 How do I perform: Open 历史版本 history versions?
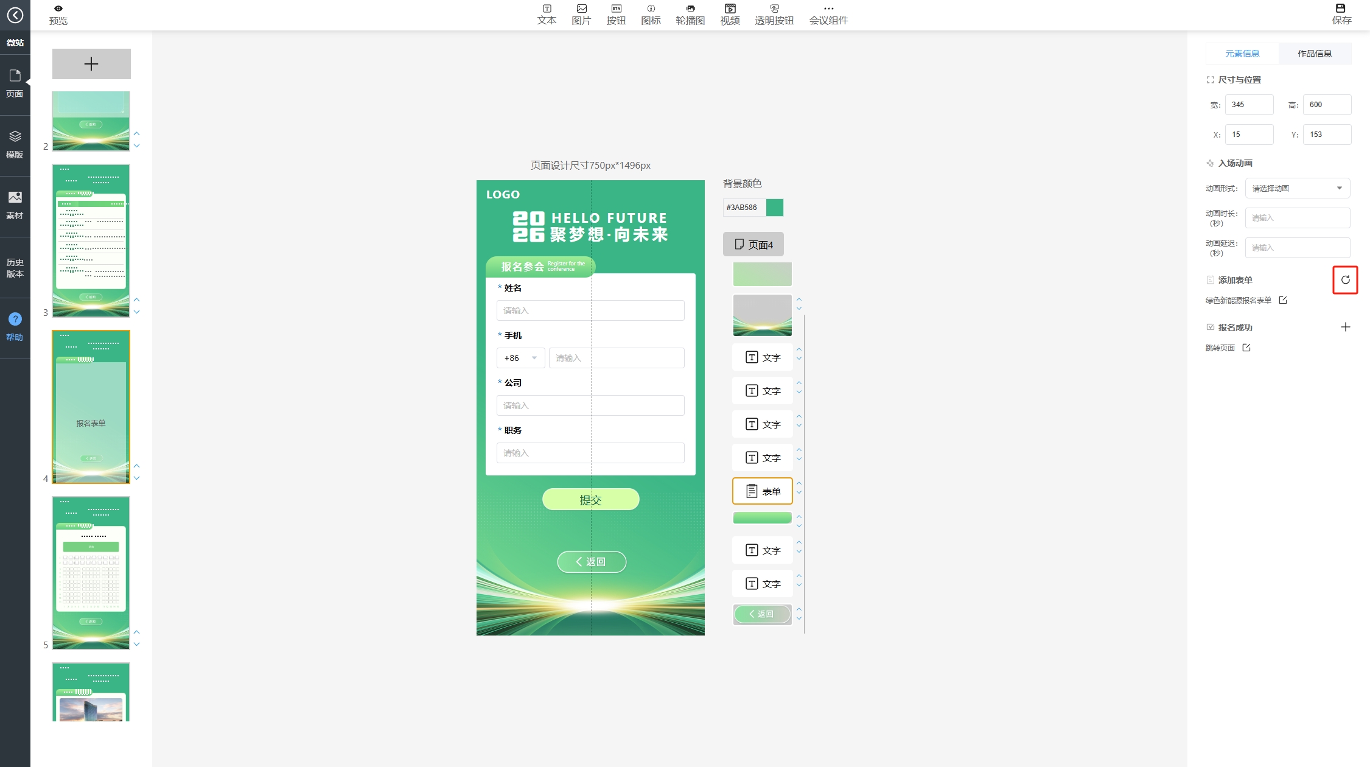pos(15,268)
